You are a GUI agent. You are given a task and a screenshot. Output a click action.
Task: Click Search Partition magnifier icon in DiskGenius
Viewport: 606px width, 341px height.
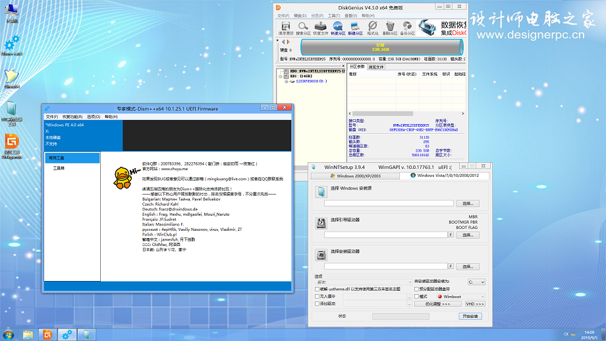pyautogui.click(x=303, y=28)
